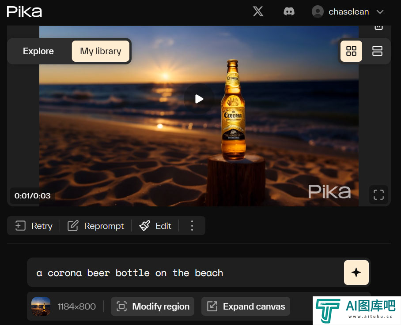The image size is (401, 325).
Task: Click the Edit button
Action: click(x=155, y=226)
